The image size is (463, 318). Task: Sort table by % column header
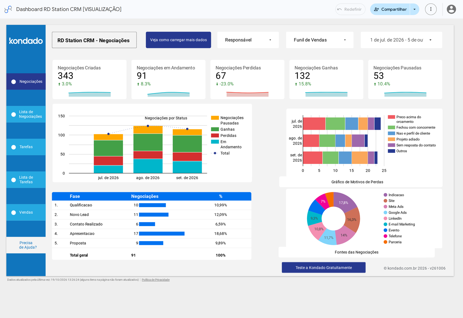[221, 196]
